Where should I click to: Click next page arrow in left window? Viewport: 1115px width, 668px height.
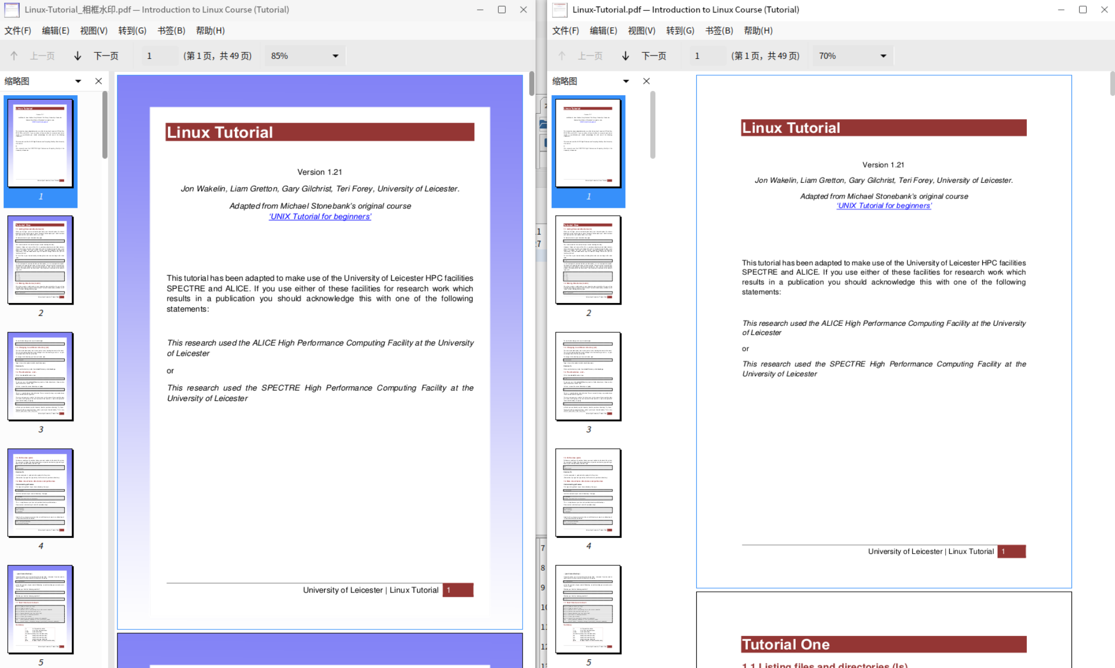(78, 56)
